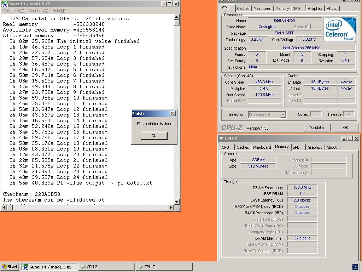Activate the first CPU-Z taskbar button
362x272 pixels.
[106, 267]
